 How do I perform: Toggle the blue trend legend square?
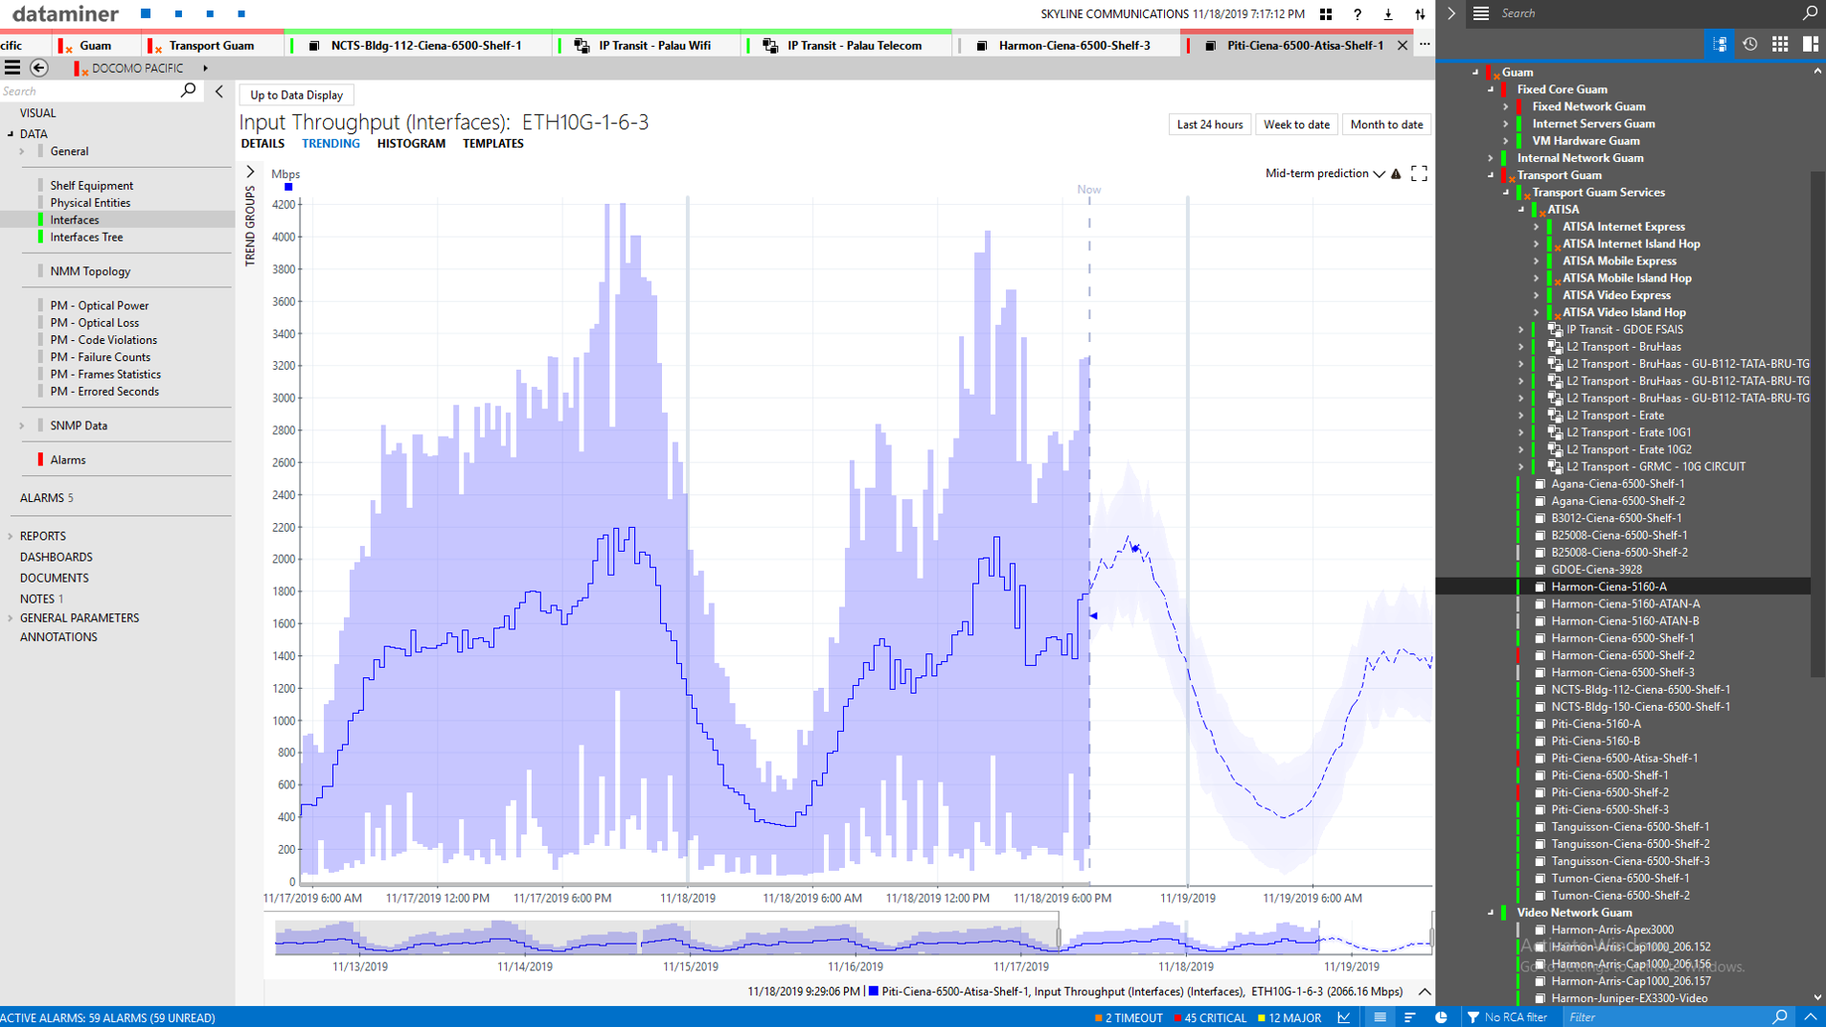[288, 187]
